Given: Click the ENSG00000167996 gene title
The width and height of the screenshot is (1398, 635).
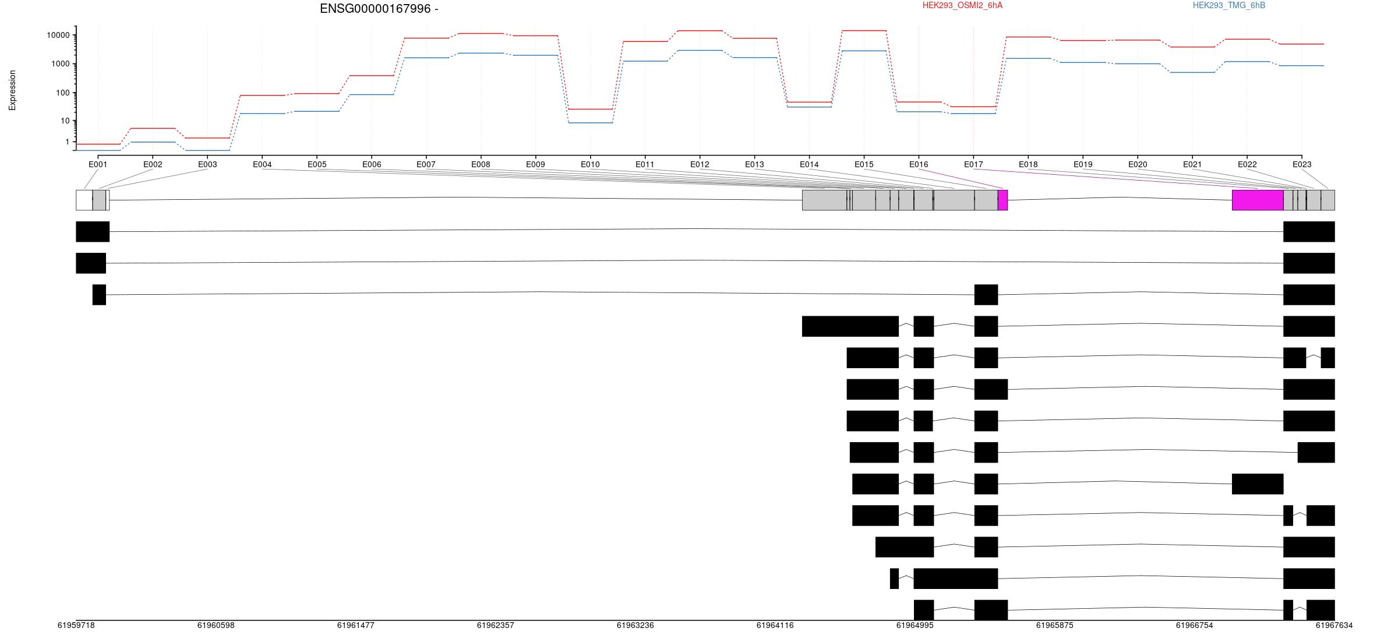Looking at the screenshot, I should coord(379,9).
